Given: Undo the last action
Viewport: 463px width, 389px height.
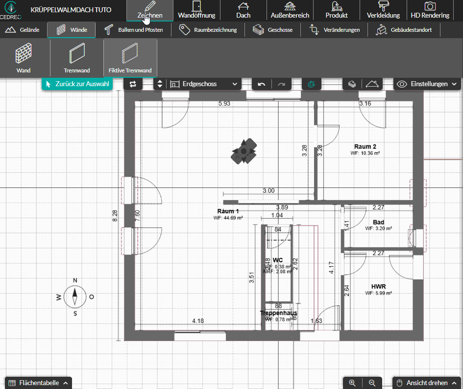Looking at the screenshot, I should click(261, 84).
